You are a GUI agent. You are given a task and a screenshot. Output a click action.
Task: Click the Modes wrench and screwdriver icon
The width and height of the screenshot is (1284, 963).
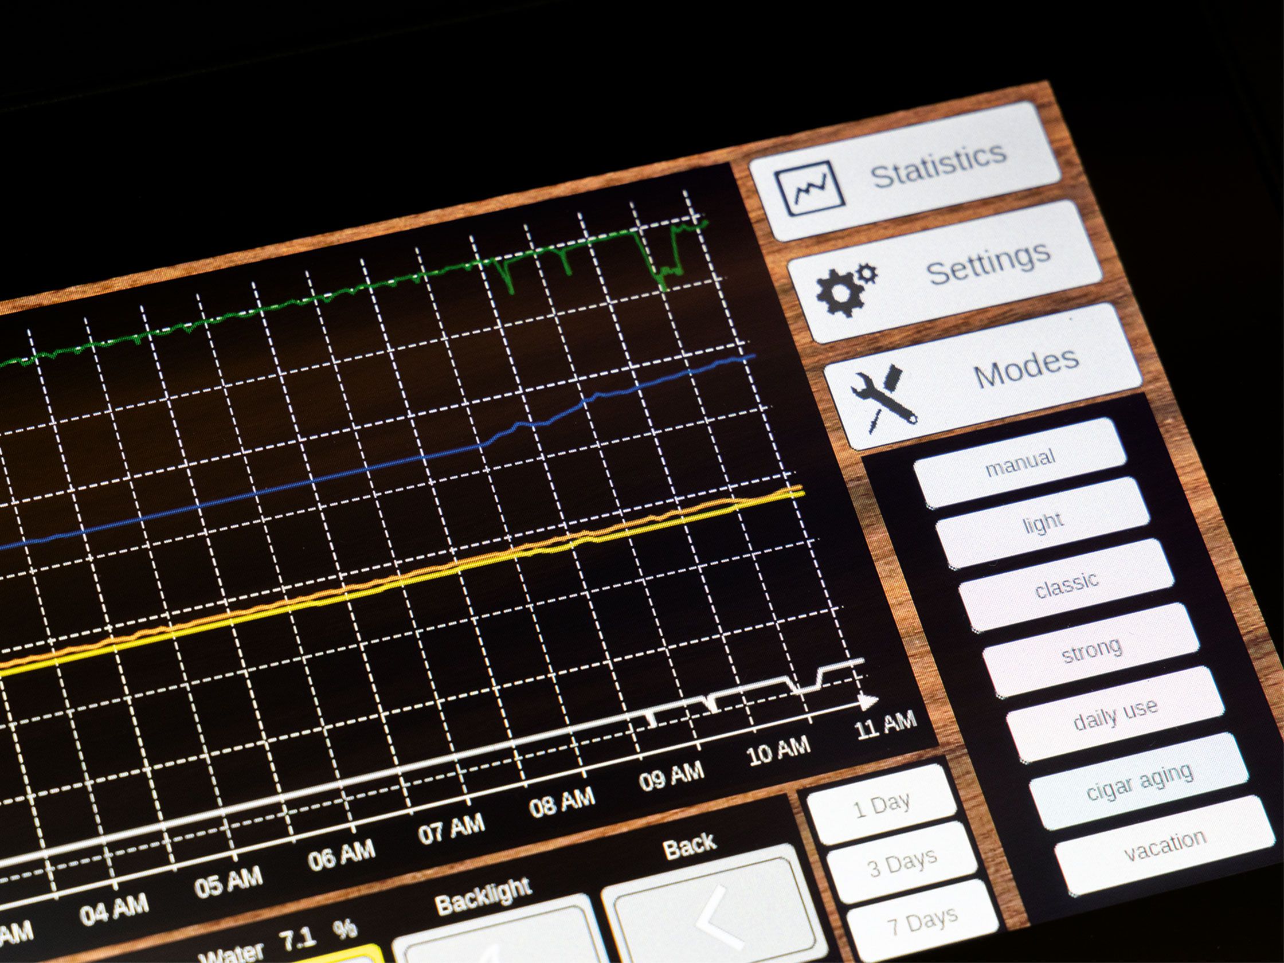tap(883, 399)
